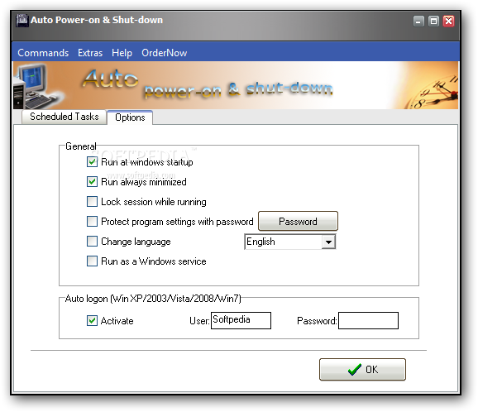Maximize the Auto Power-on window
Image resolution: width=478 pixels, height=412 pixels.
pyautogui.click(x=433, y=22)
